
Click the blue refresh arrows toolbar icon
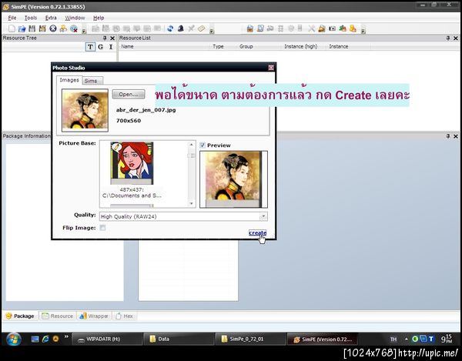click(x=170, y=28)
